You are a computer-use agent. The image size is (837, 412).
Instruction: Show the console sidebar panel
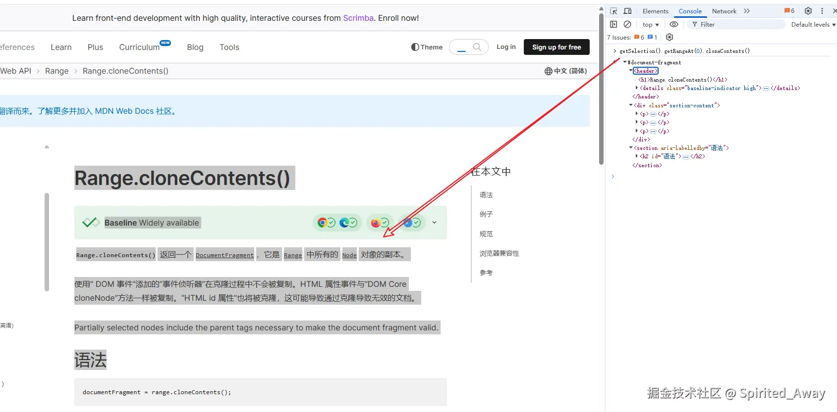point(614,24)
